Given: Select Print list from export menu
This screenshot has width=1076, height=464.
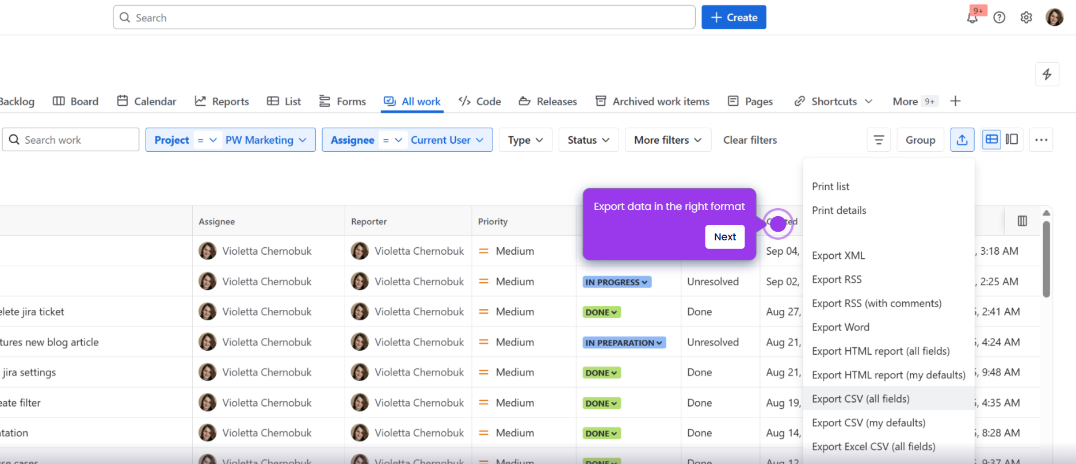Looking at the screenshot, I should pos(888,186).
